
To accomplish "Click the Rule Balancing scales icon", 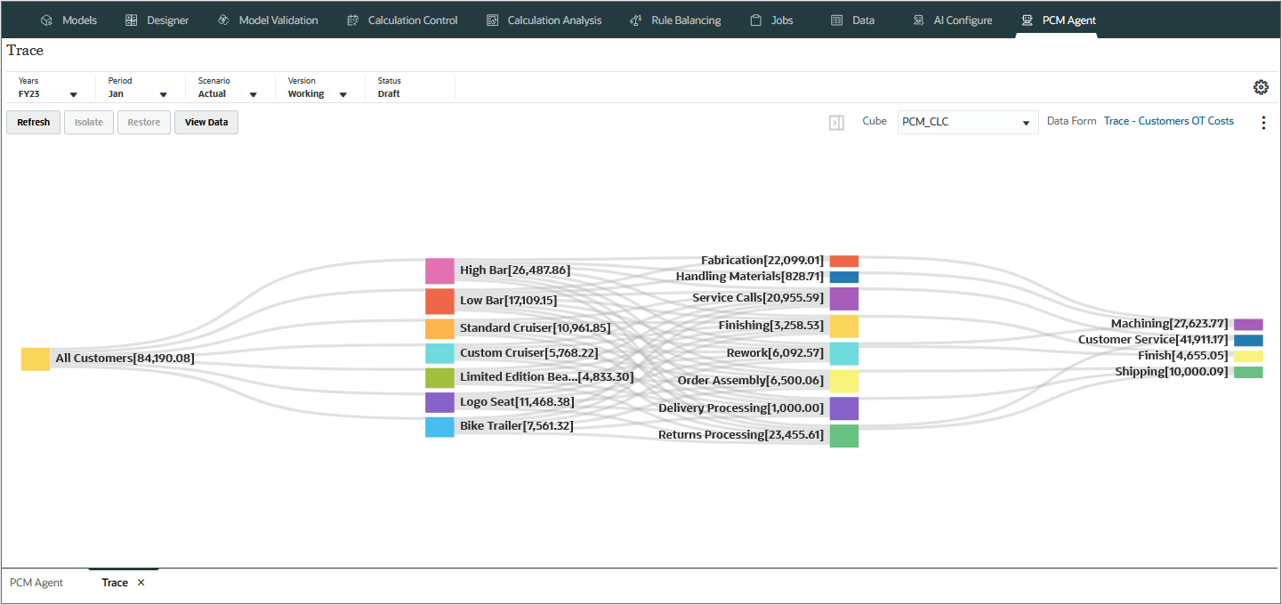I will pos(636,20).
